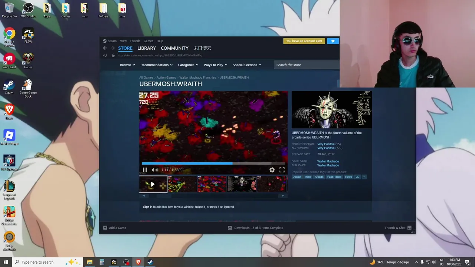Image resolution: width=475 pixels, height=267 pixels.
Task: Open Brave browser in the taskbar
Action: coord(138,262)
